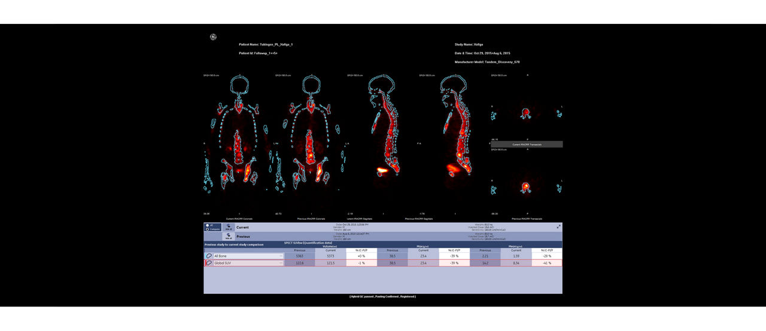The width and height of the screenshot is (766, 331).
Task: Select the All radio button
Action: [x=207, y=225]
